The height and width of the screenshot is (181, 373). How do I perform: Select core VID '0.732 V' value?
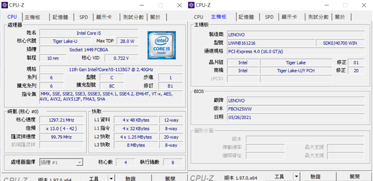pyautogui.click(x=121, y=58)
